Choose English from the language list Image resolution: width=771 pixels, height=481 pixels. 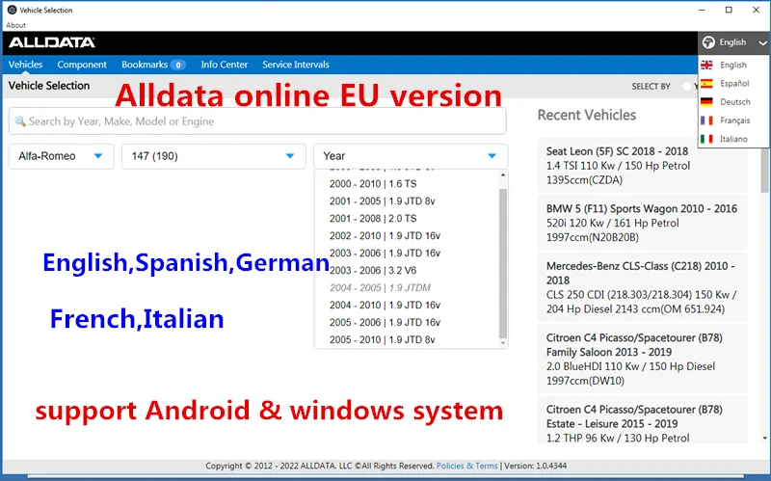(x=733, y=65)
